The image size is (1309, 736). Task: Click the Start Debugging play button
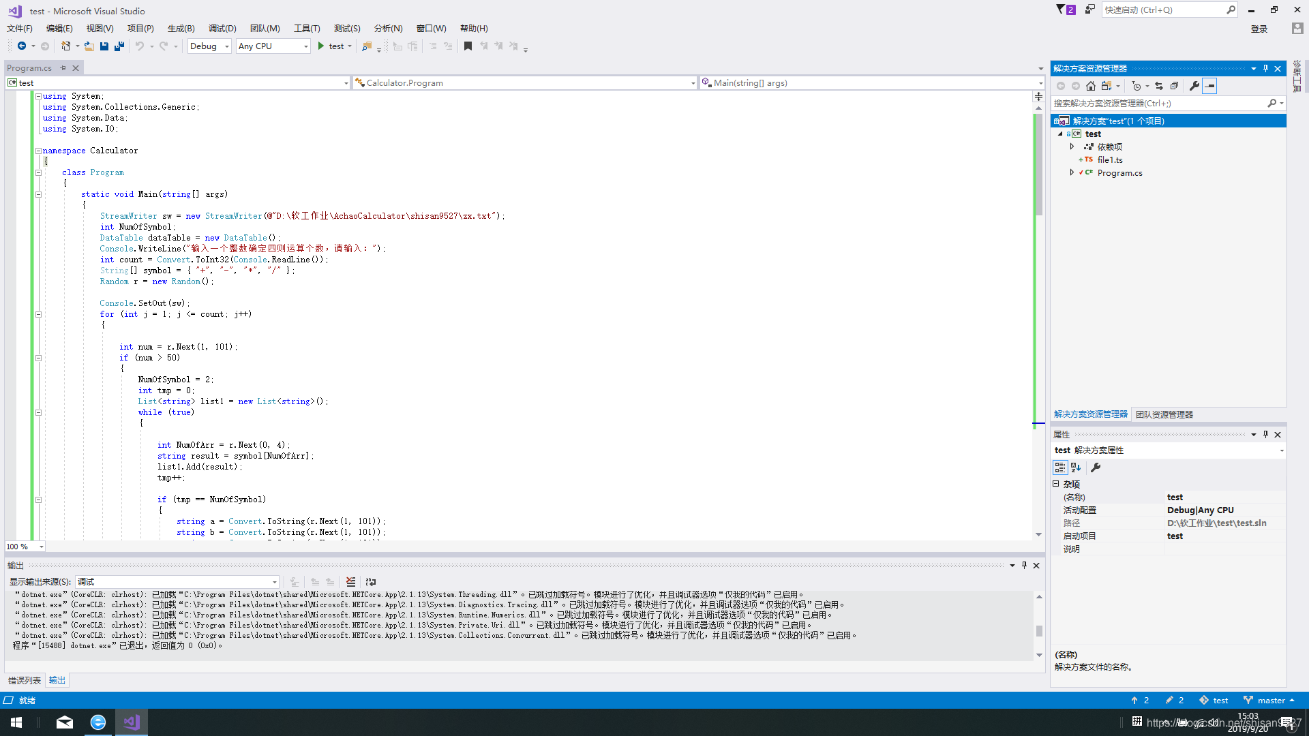coord(321,46)
